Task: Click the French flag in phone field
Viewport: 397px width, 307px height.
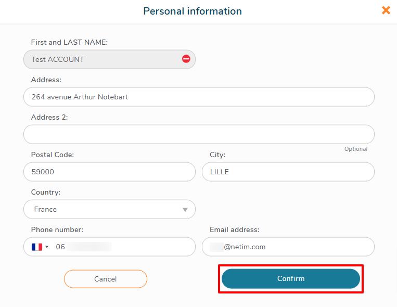Action: (x=37, y=247)
